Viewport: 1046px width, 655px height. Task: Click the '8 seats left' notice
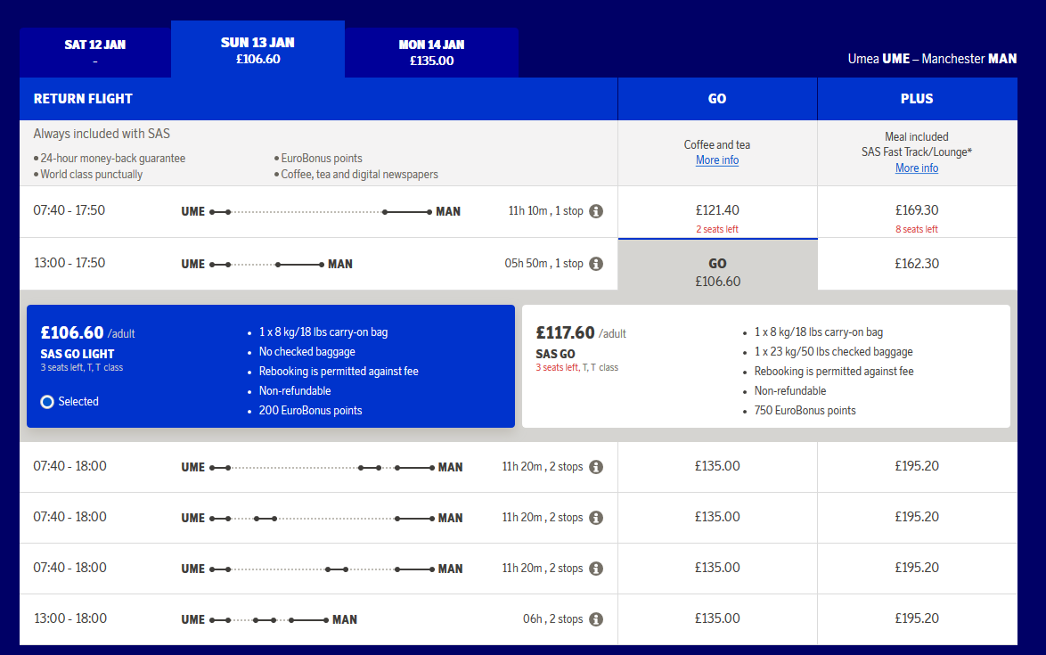(917, 229)
